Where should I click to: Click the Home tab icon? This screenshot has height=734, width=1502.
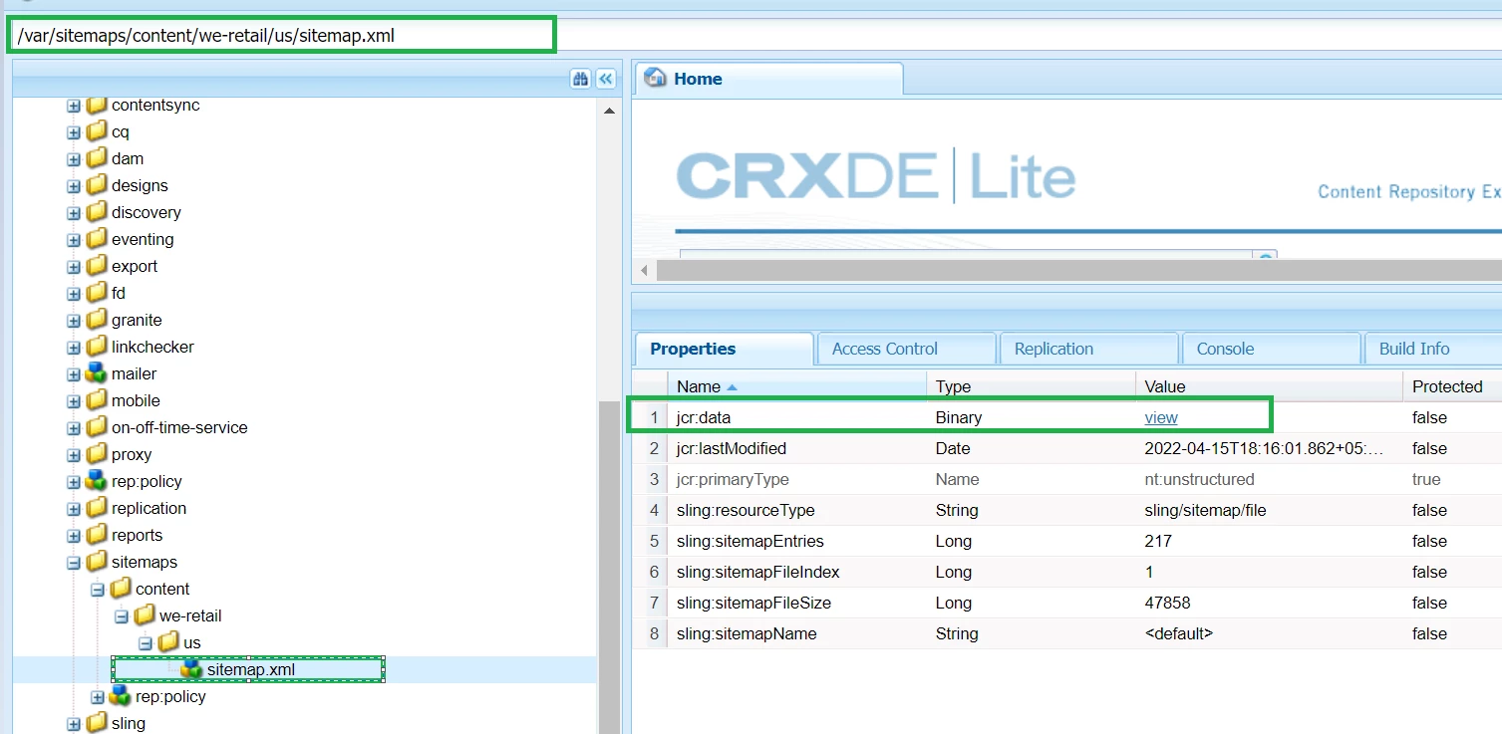655,78
